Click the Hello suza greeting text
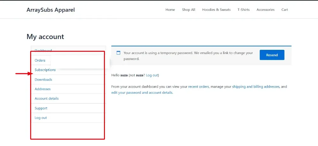Viewport: 318px width, 146px height. [x=120, y=75]
